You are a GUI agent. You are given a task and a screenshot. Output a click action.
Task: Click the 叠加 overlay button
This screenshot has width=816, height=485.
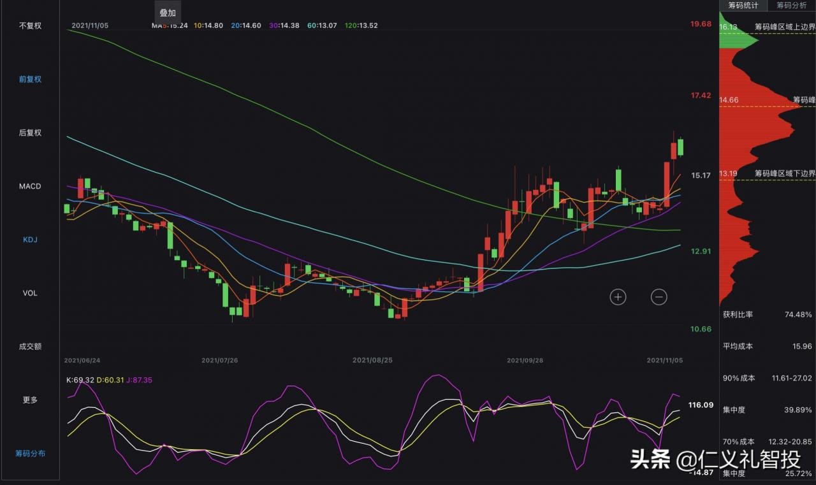click(x=168, y=12)
